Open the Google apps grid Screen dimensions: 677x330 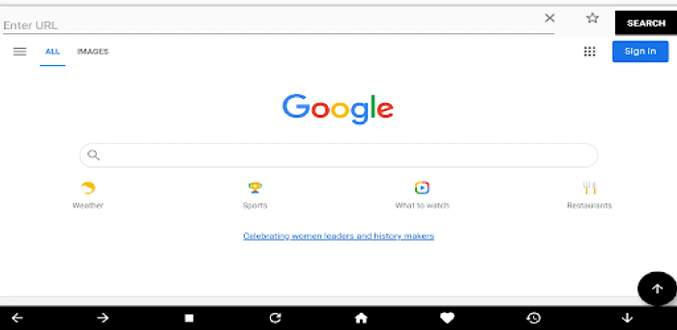(590, 51)
